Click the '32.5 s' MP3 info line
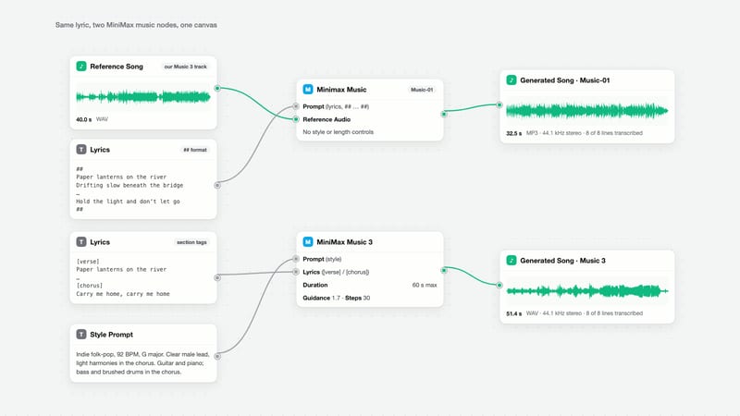The image size is (740, 416). coord(574,133)
